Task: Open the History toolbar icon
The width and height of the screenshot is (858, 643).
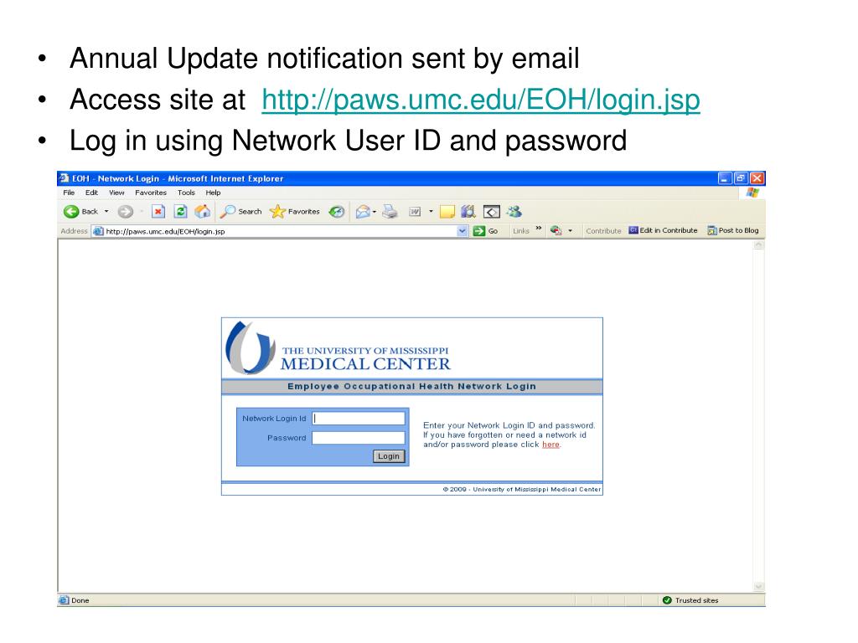Action: [337, 212]
